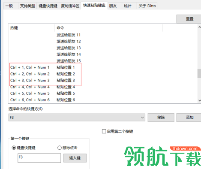
Task: Click the list scrollbar thumb
Action: pos(199,73)
